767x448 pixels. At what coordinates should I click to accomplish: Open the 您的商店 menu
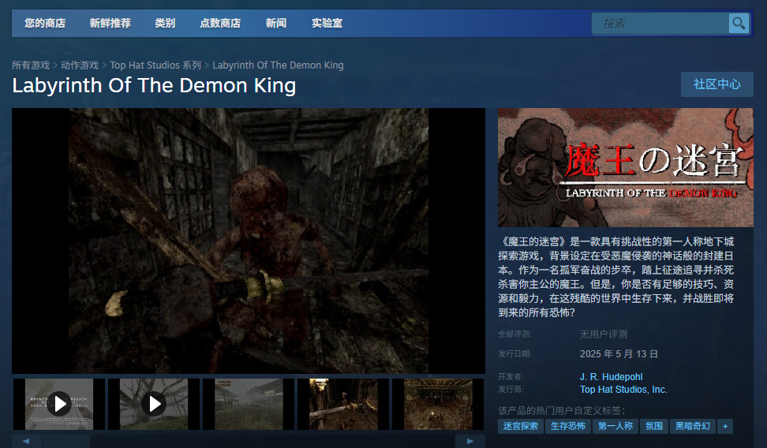tap(45, 24)
